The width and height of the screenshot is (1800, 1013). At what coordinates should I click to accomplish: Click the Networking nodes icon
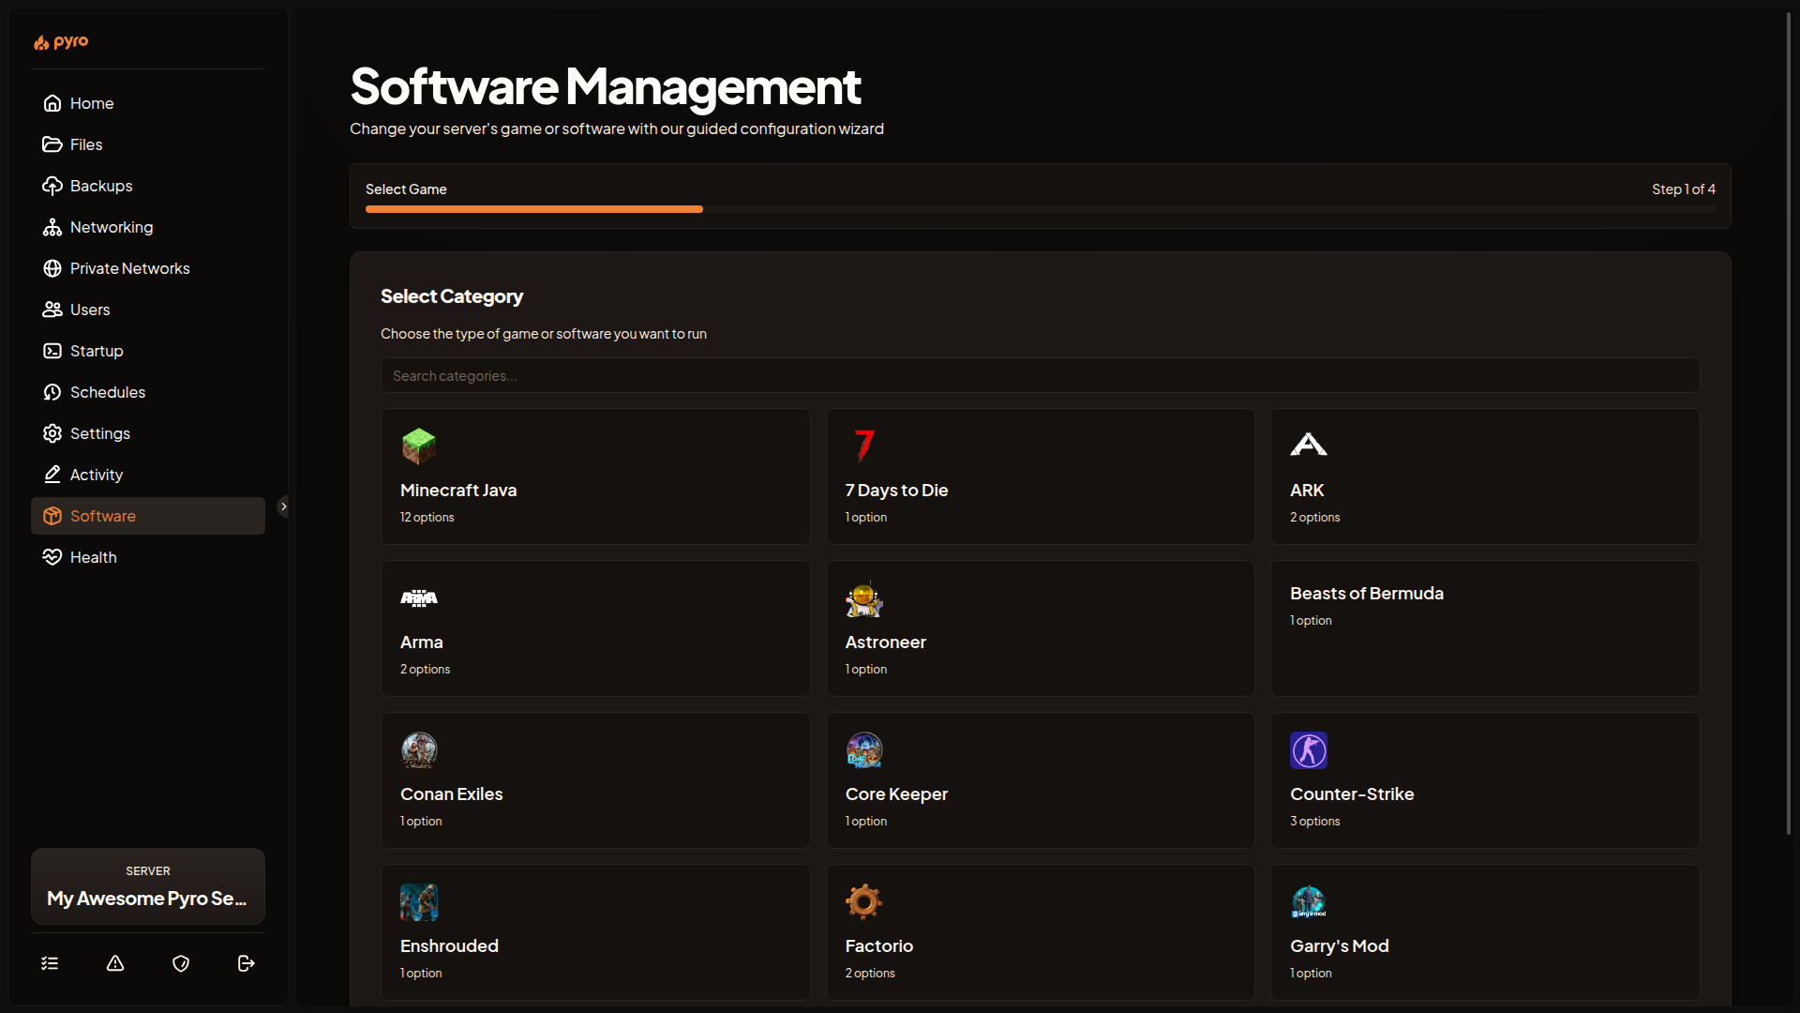click(52, 227)
